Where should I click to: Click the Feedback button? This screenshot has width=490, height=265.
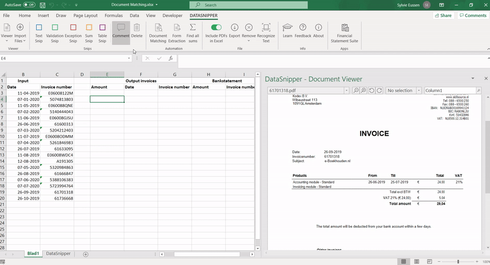tap(303, 30)
